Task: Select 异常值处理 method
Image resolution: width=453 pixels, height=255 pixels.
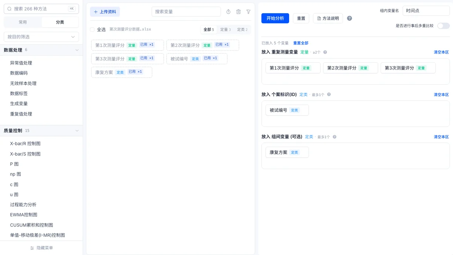Action: coord(21,63)
